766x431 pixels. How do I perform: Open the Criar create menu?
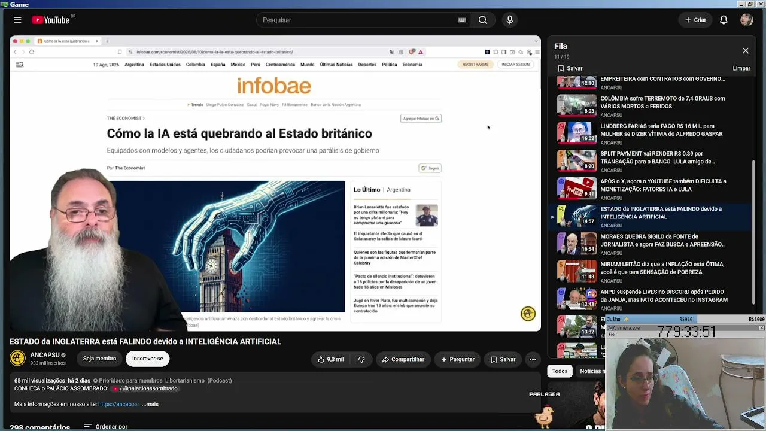pos(695,20)
